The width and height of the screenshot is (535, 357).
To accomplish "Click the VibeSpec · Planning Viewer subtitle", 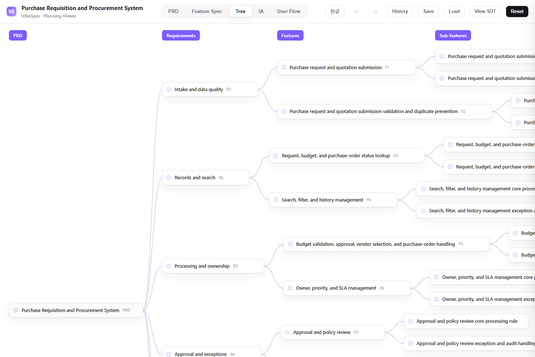I will 49,16.
